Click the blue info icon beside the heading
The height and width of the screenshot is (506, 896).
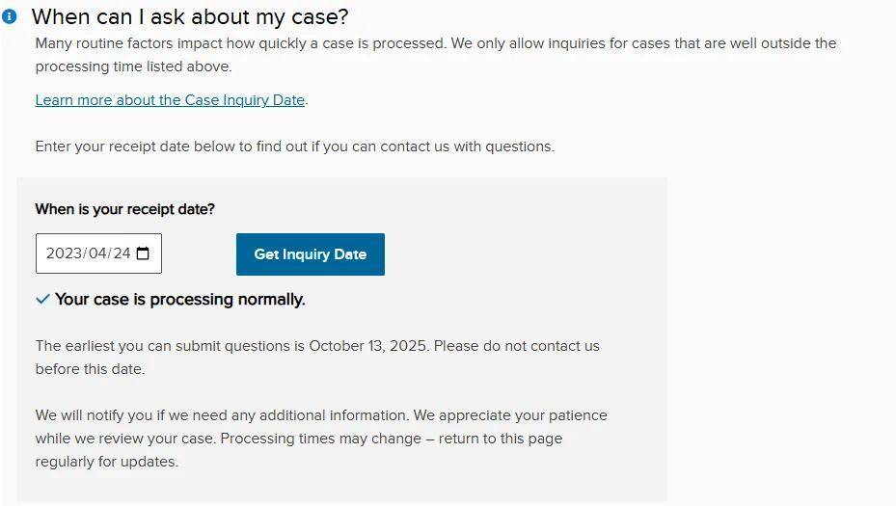pyautogui.click(x=10, y=16)
